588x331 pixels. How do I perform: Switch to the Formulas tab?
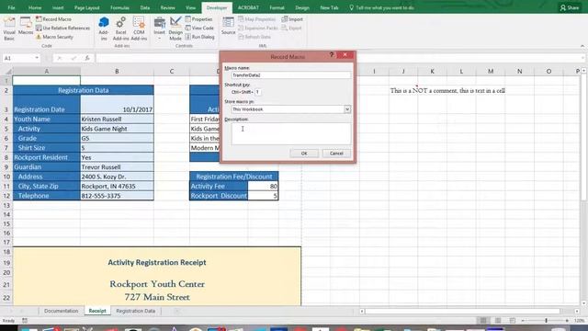(x=119, y=7)
